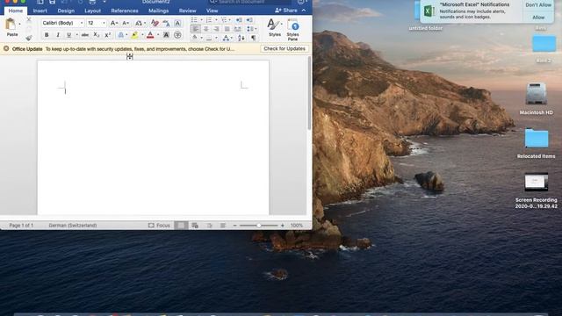
Task: Collapse the ribbon with the chevron
Action: coord(304,11)
